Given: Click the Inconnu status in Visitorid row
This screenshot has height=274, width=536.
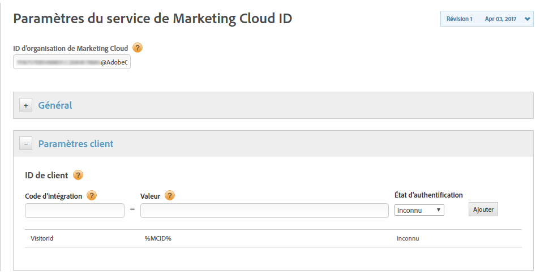Looking at the screenshot, I should tap(408, 238).
